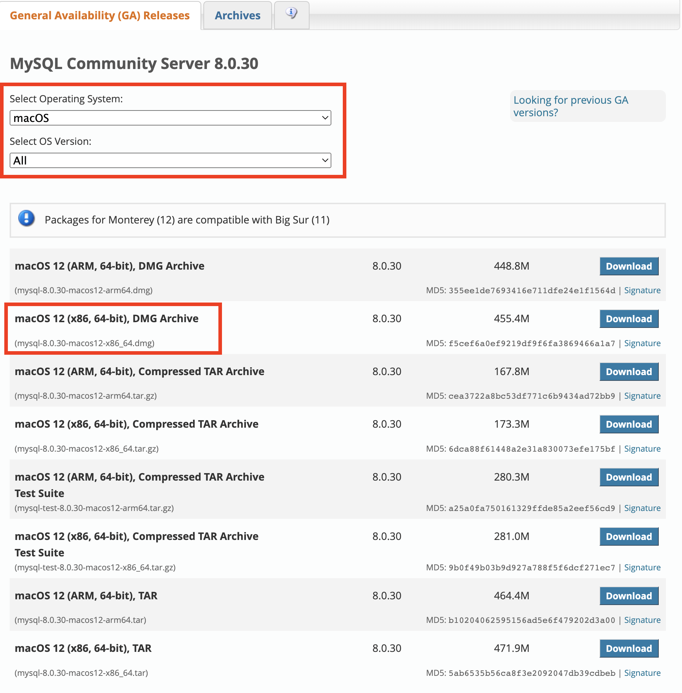
Task: Download x86 Compressed TAR Archive 173.3M
Action: (x=629, y=424)
